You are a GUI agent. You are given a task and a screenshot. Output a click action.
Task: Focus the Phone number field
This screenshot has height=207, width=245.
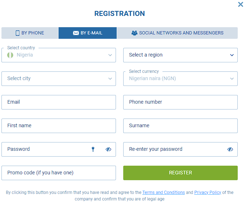tap(180, 102)
